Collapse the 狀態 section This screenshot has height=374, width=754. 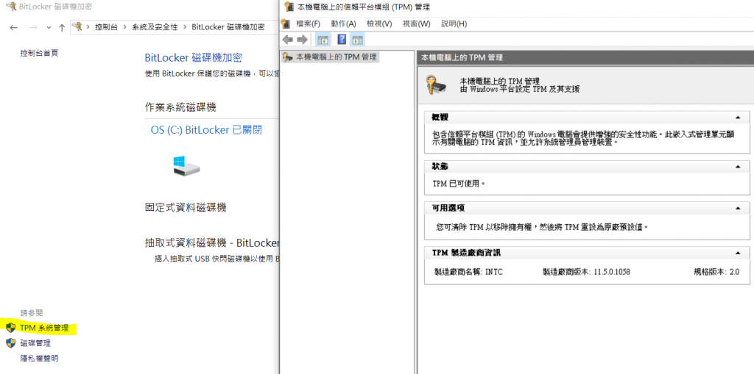pyautogui.click(x=738, y=167)
